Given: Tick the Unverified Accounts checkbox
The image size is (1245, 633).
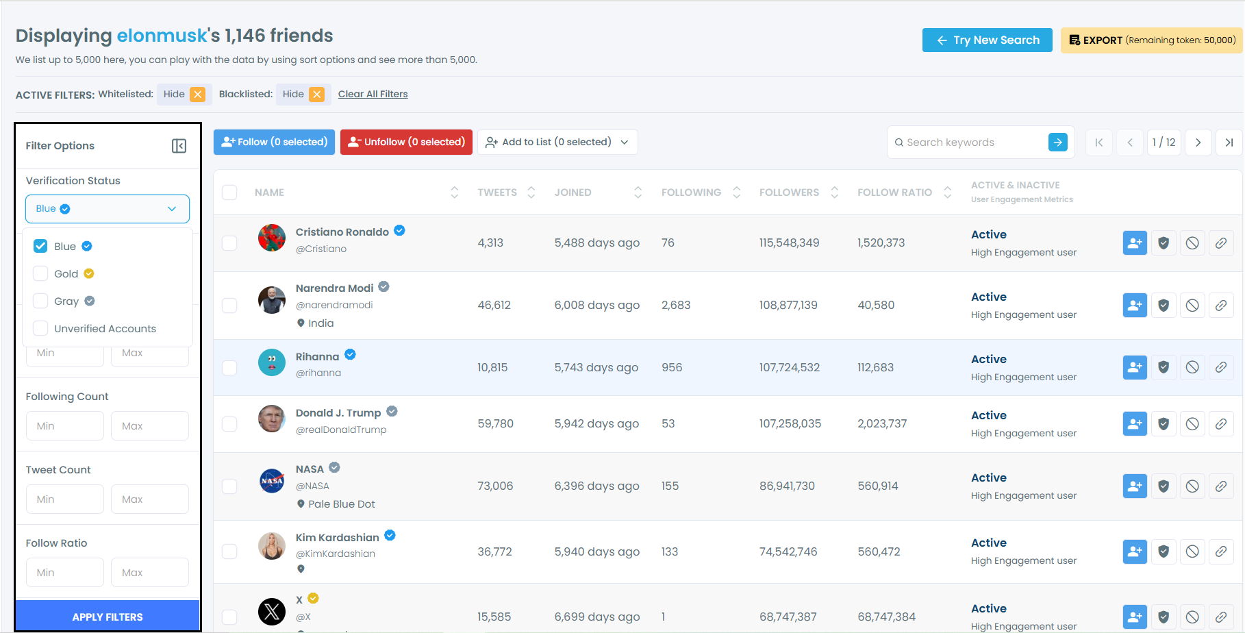Looking at the screenshot, I should pos(40,328).
